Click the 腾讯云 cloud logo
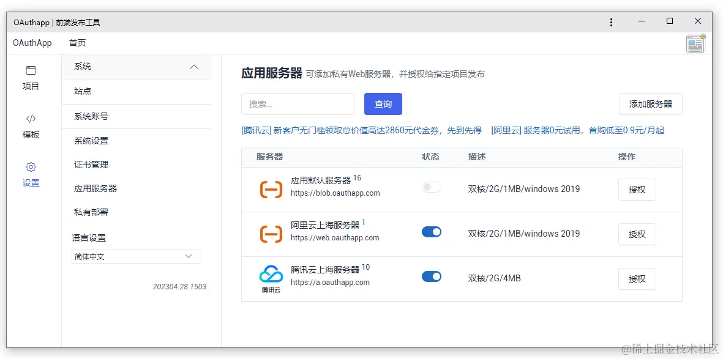This screenshot has height=359, width=723. 271,279
